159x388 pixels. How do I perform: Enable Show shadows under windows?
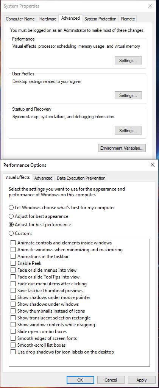pos(13,304)
